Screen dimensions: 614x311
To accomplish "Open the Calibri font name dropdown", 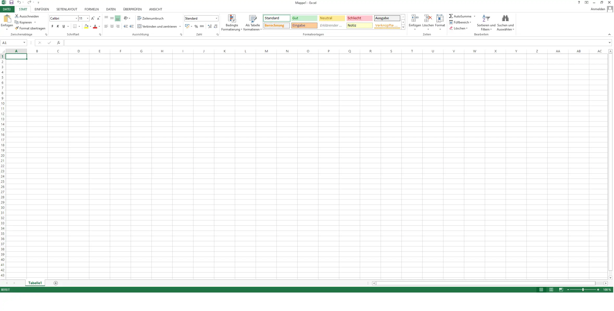I will [76, 18].
